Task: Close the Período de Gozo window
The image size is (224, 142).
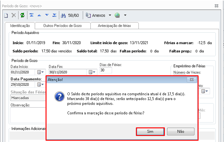Action: [217, 6]
